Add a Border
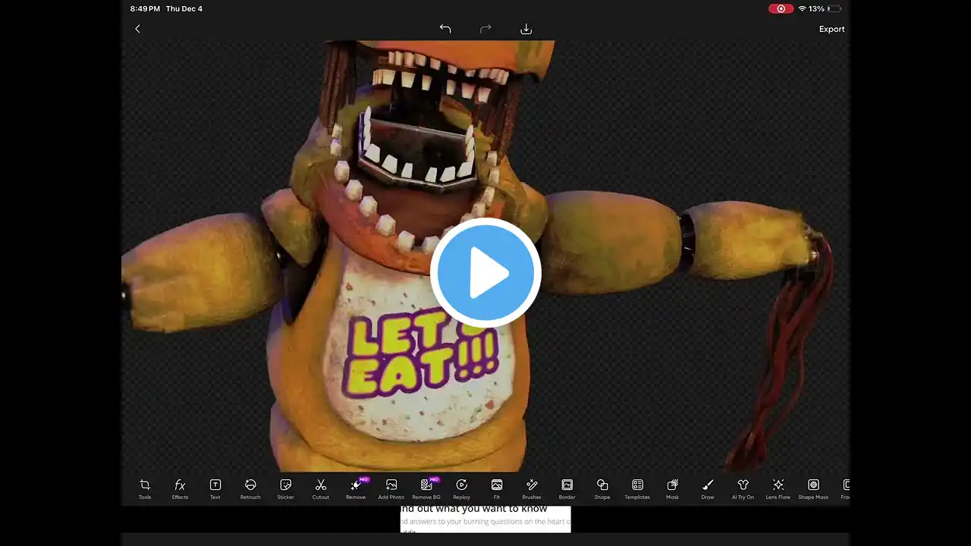The height and width of the screenshot is (546, 971). 567,488
